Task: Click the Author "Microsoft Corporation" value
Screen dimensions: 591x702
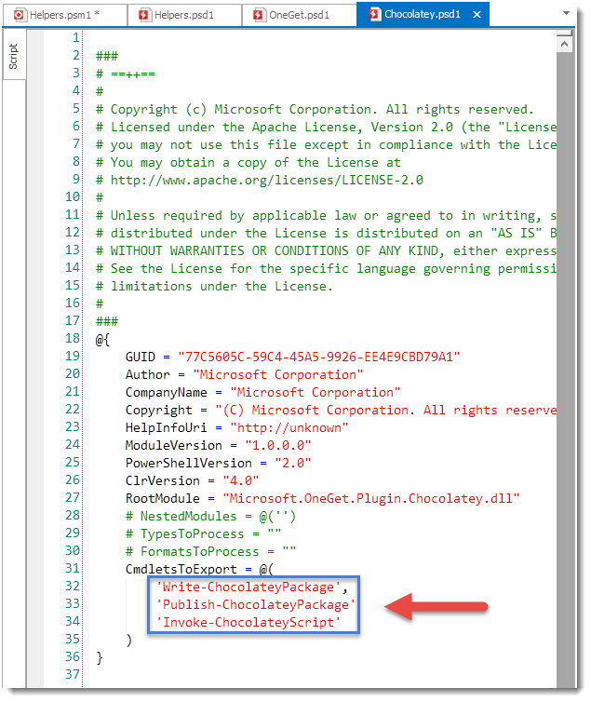Action: 278,374
